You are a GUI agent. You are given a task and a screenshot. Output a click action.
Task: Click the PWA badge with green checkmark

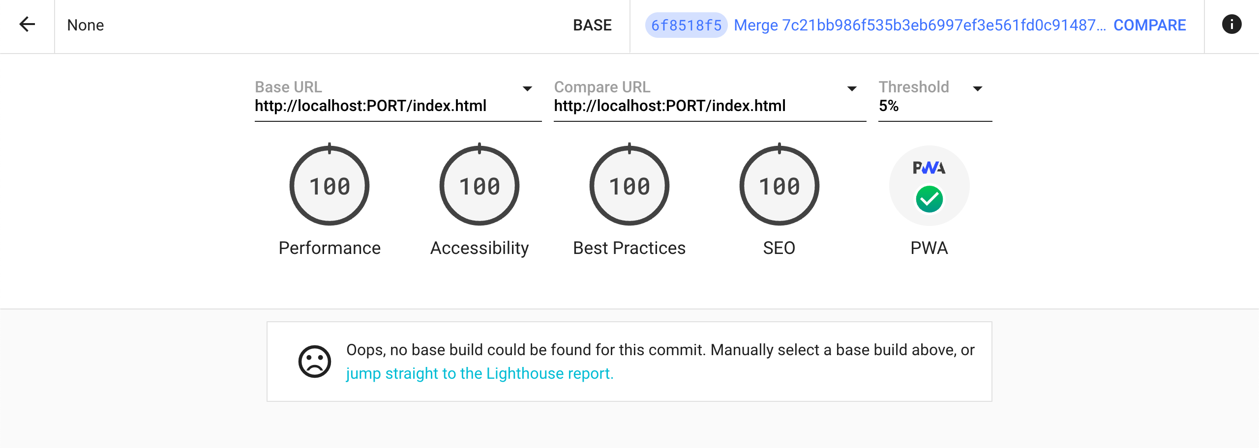[929, 186]
